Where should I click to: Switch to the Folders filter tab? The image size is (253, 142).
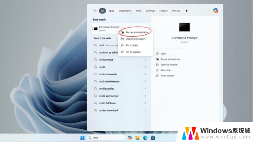tap(163, 11)
